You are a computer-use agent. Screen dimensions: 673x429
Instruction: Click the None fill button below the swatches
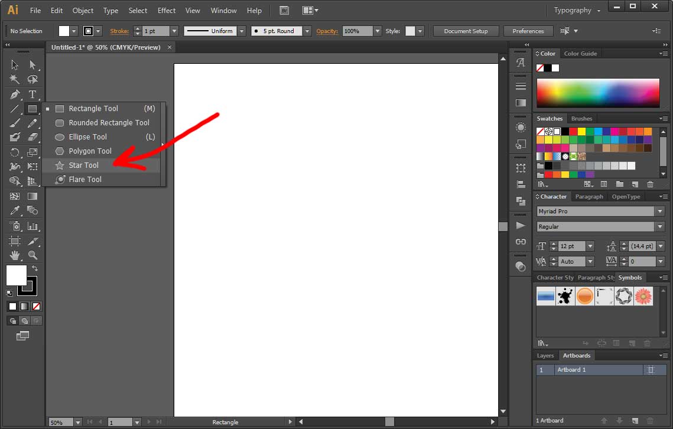point(37,306)
